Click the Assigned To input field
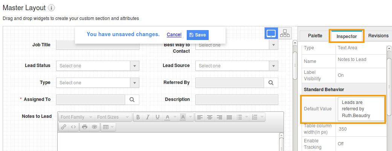The image size is (392, 151). pyautogui.click(x=90, y=99)
